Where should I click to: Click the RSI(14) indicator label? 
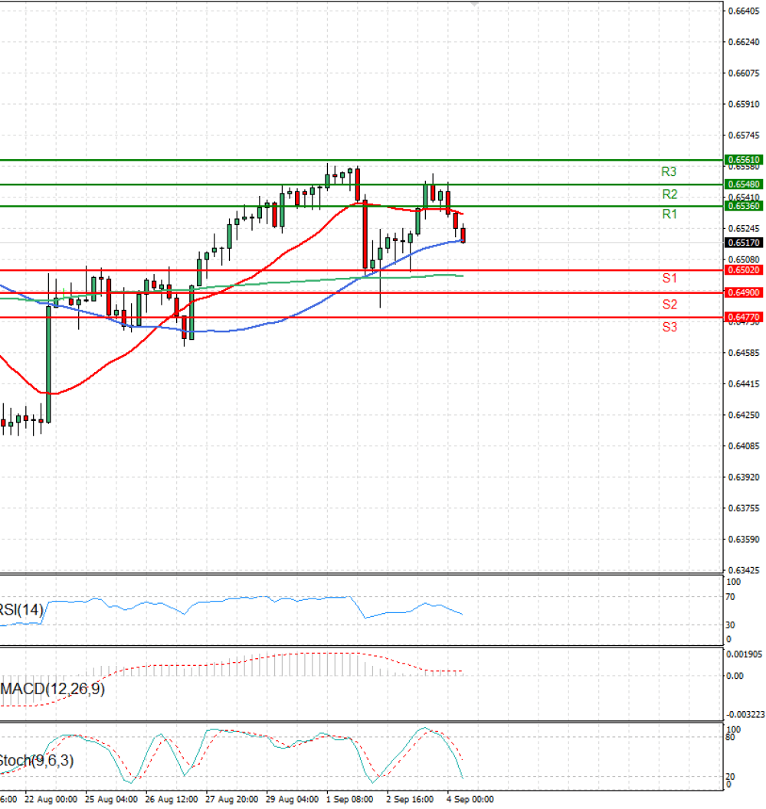pos(21,610)
